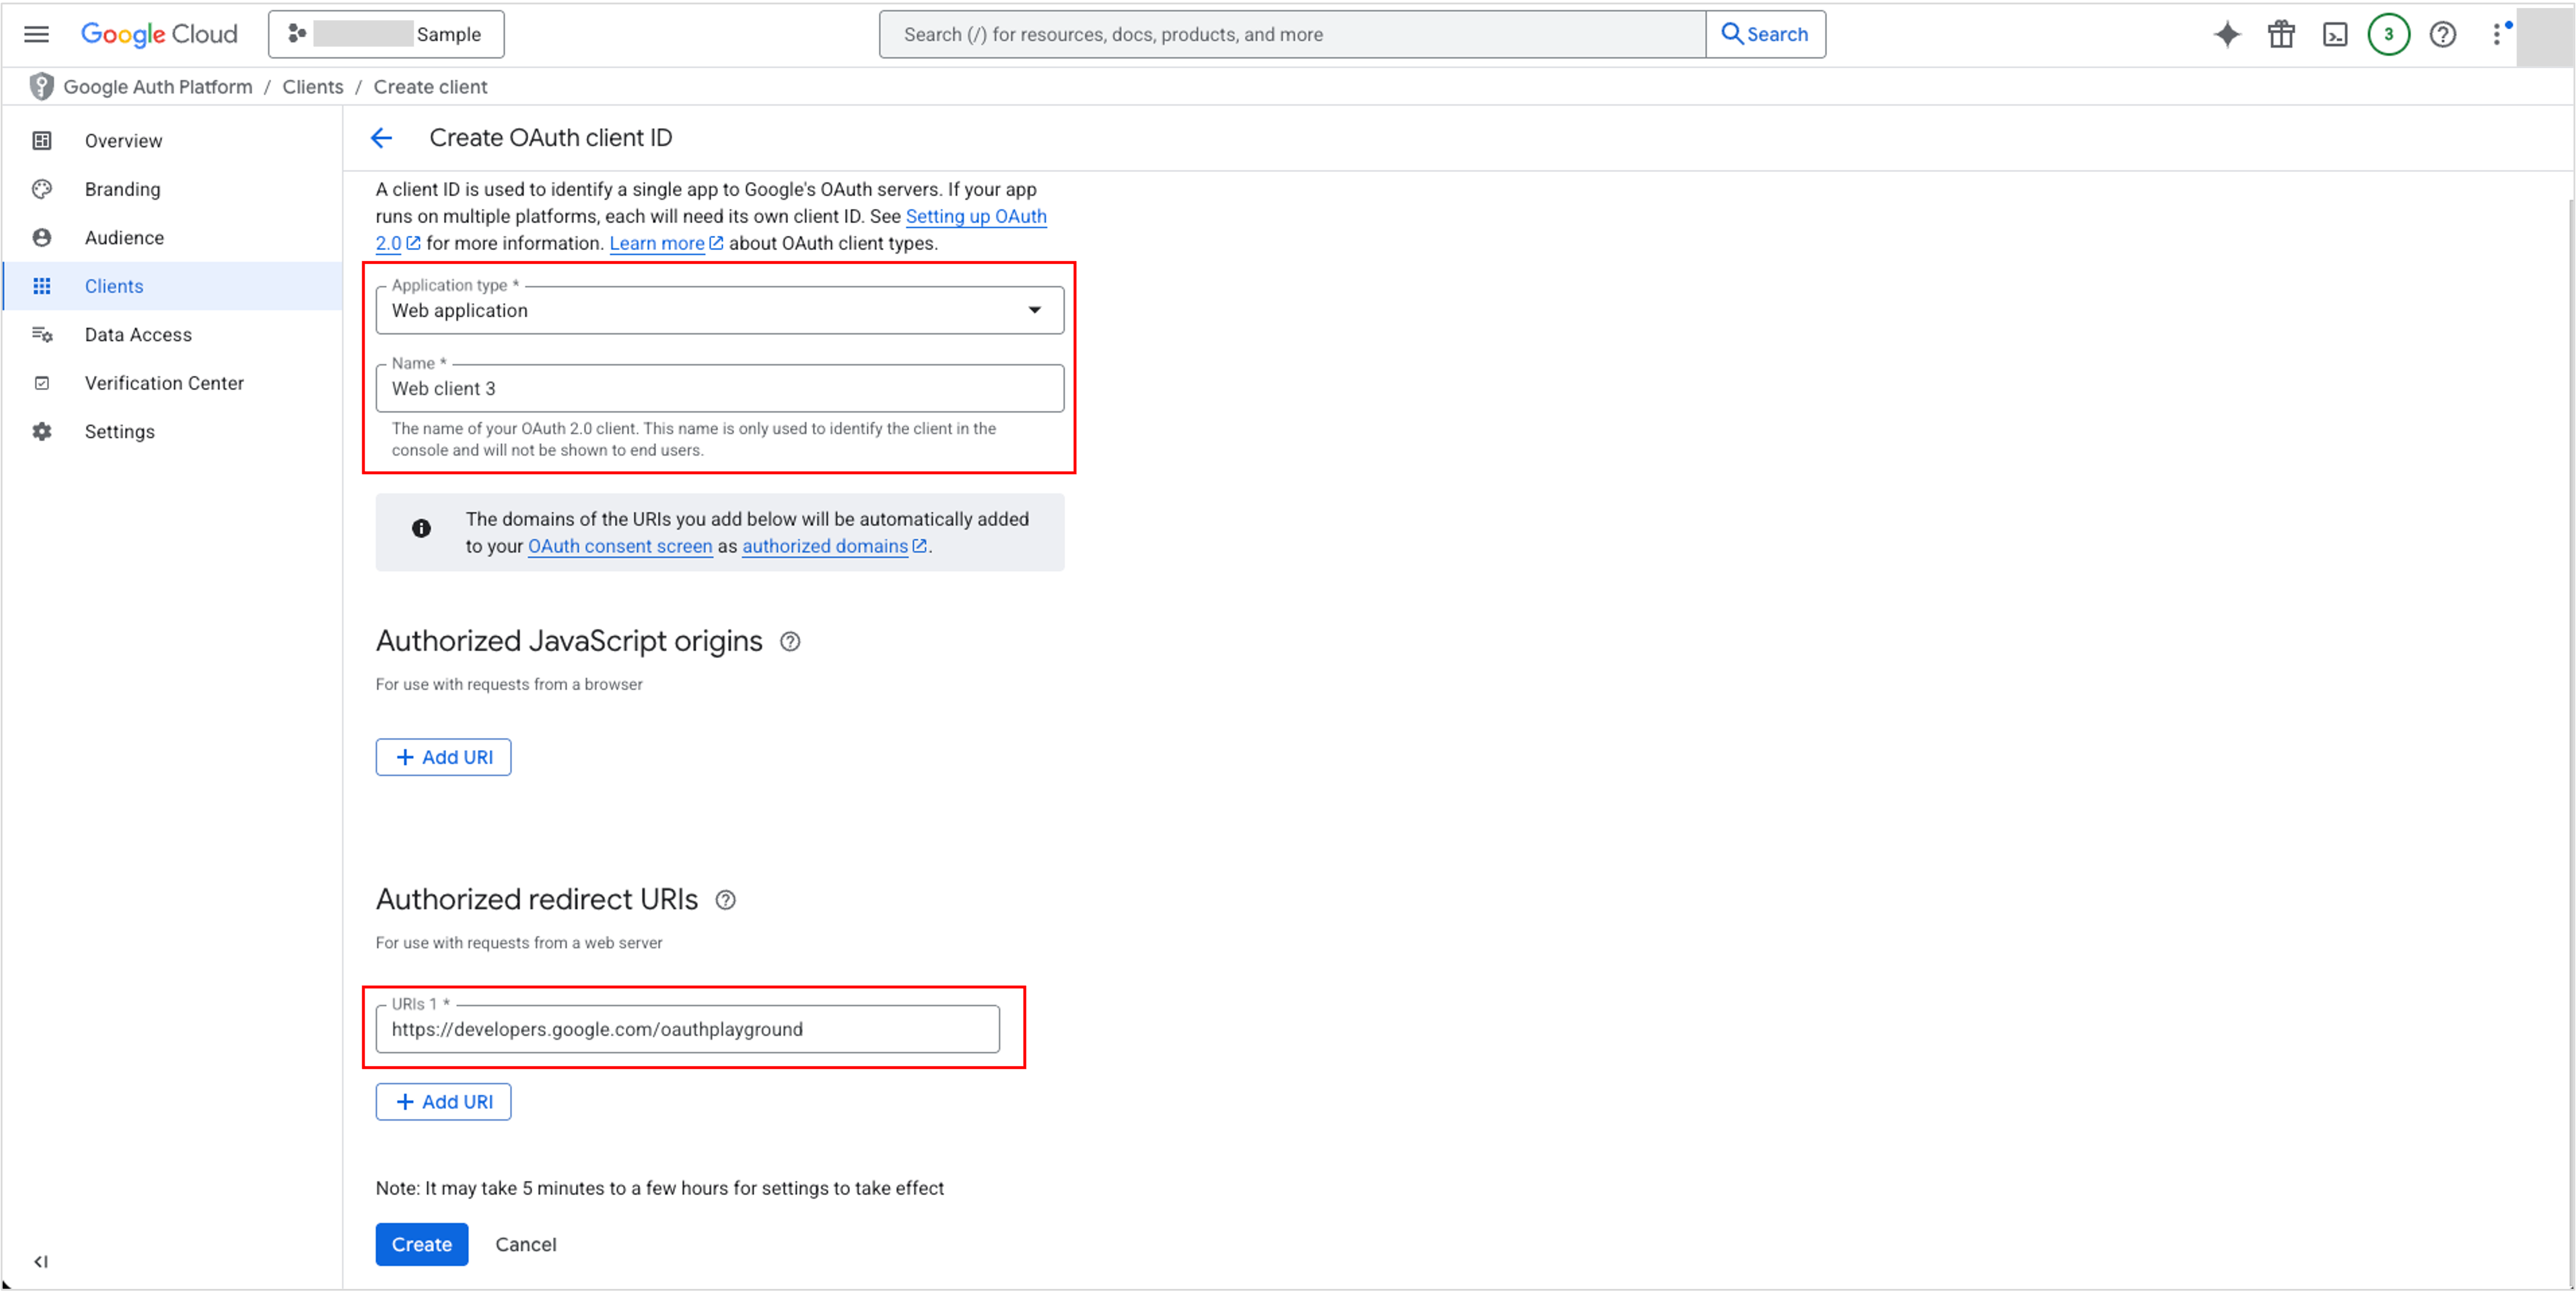Open the three-dot settings and utilities menu
2576x1293 pixels.
coord(2498,35)
